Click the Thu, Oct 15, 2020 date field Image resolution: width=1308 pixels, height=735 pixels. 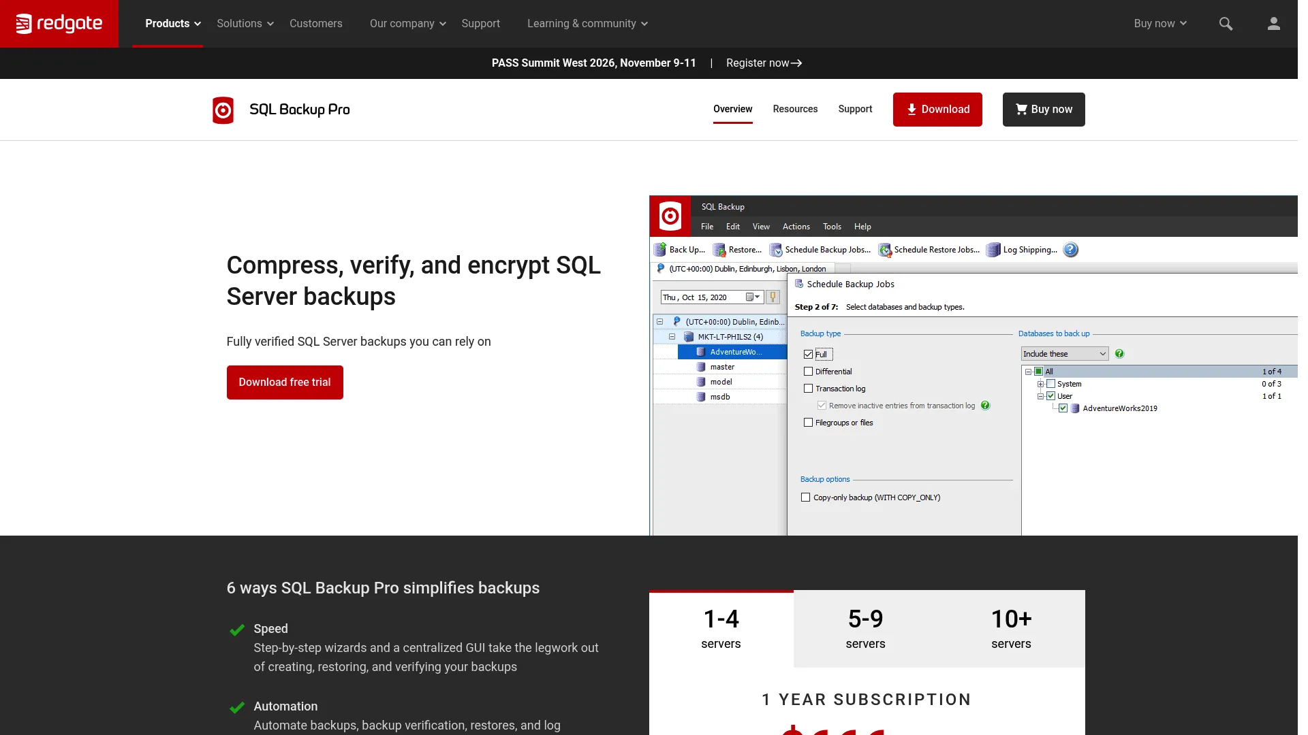click(x=712, y=297)
